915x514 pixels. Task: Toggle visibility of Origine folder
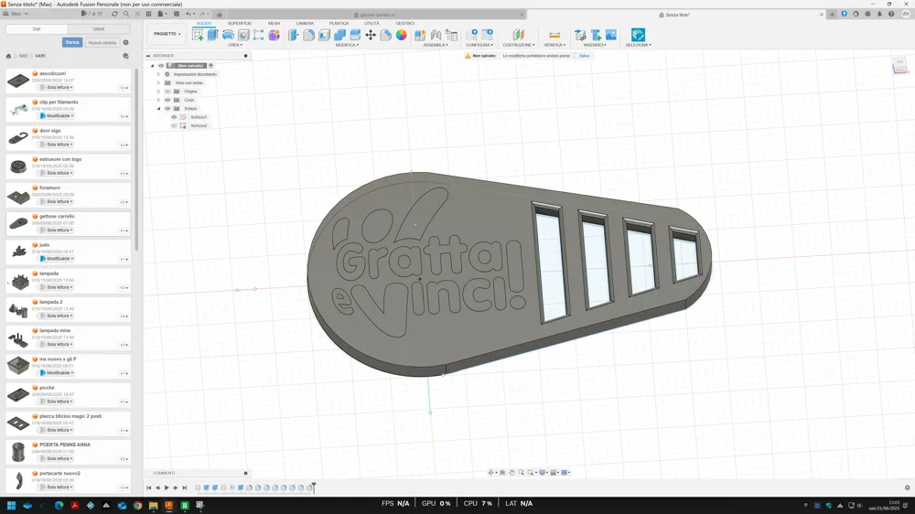click(167, 91)
